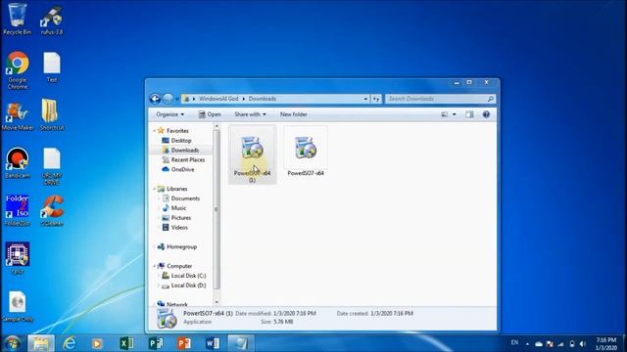Open the cpuz desktop shortcut
The image size is (627, 352).
point(18,258)
